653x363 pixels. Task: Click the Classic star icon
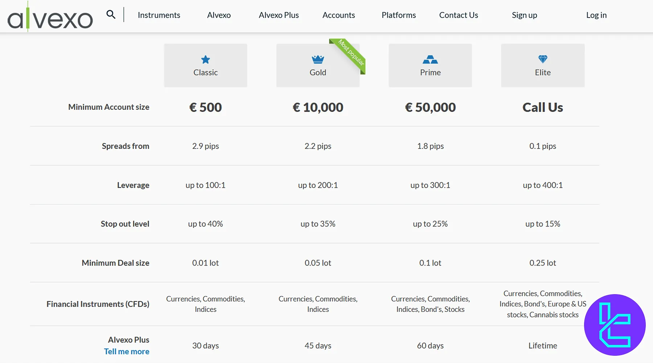click(206, 59)
